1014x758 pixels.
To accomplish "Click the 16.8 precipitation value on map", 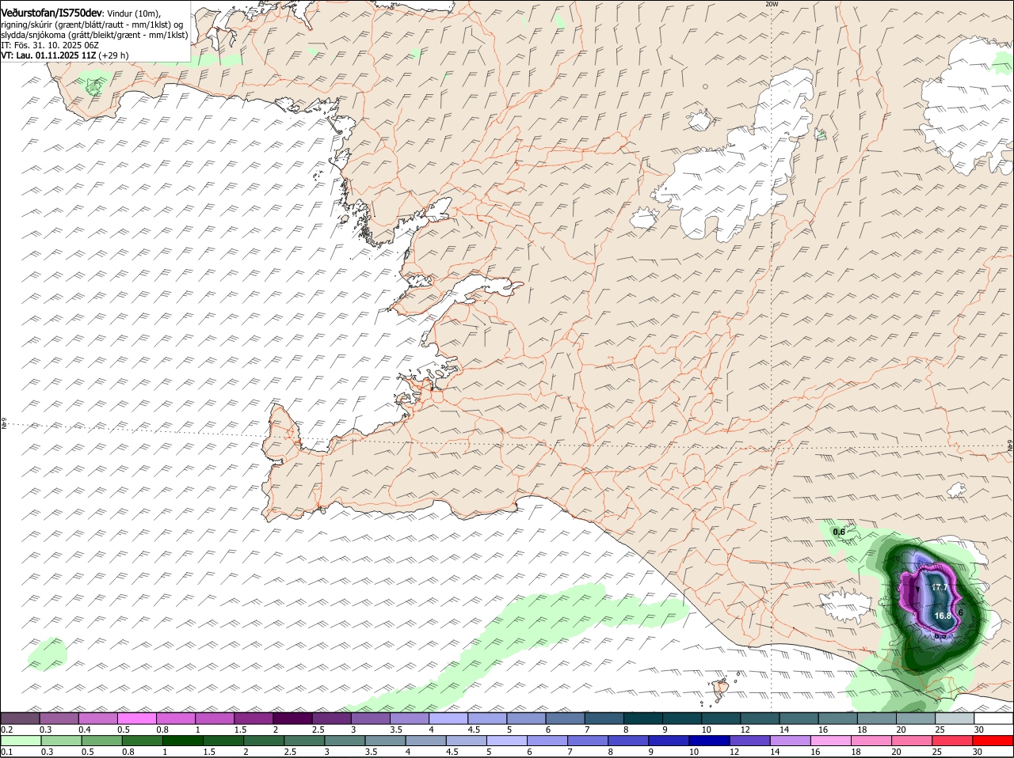I will pos(943,616).
